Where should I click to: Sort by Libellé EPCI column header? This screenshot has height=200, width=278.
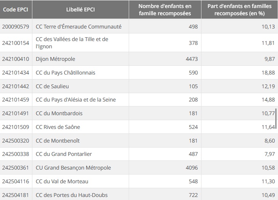pos(80,10)
